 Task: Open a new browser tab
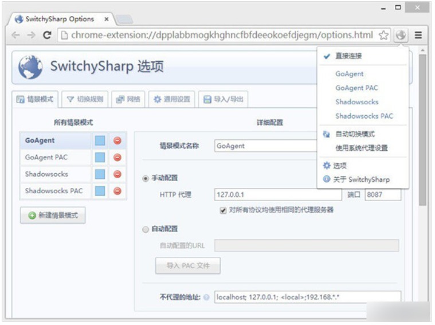pos(124,19)
